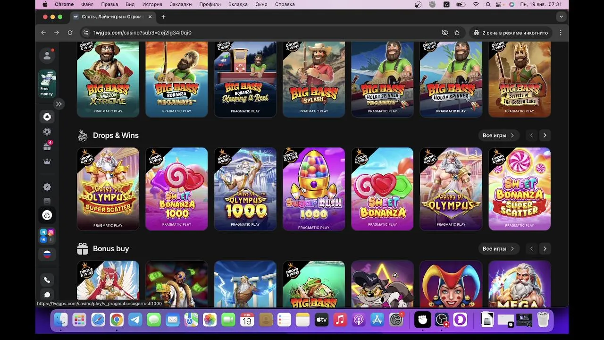Image resolution: width=604 pixels, height=340 pixels.
Task: Show previous Bonus buy games
Action: point(531,249)
